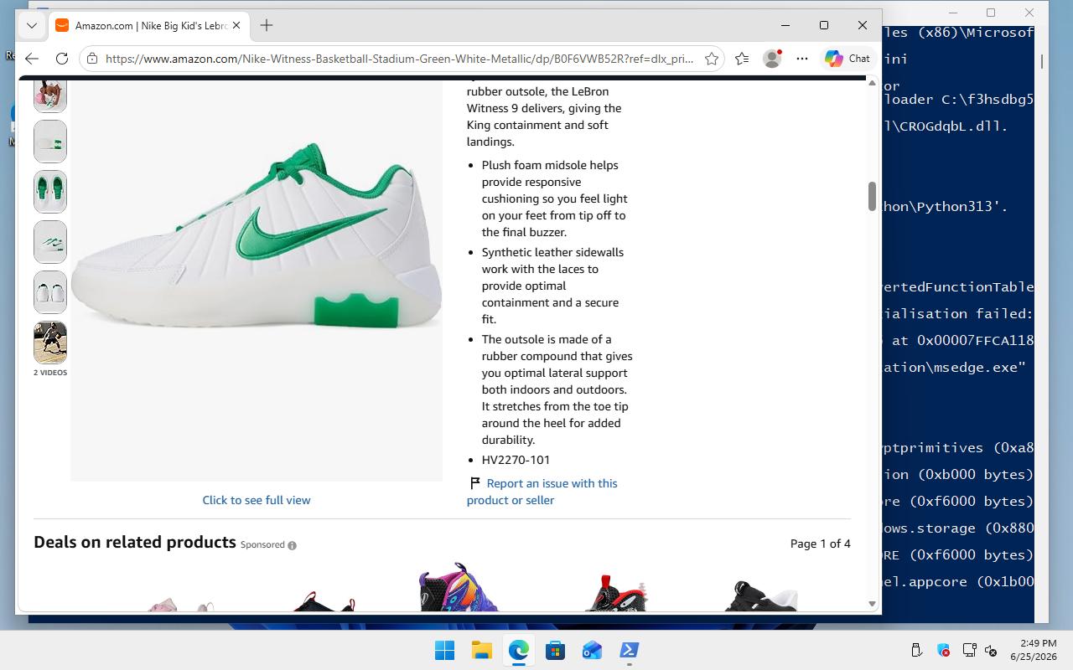Click the Amazon page vertical scrollbar thumb
This screenshot has height=670, width=1073.
(872, 197)
